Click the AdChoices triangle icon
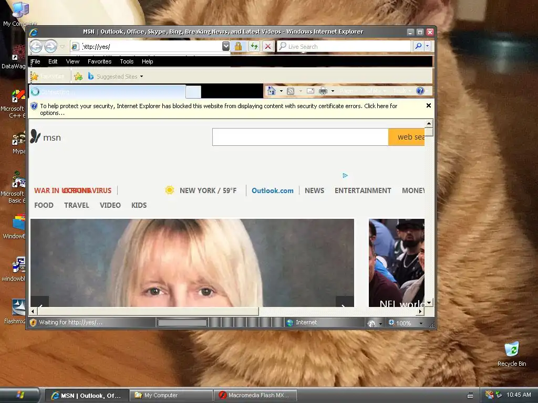The width and height of the screenshot is (538, 403). 345,175
